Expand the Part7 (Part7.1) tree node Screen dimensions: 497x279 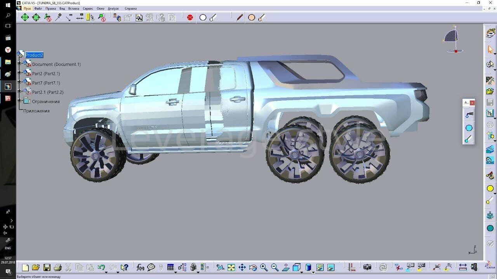[19, 82]
